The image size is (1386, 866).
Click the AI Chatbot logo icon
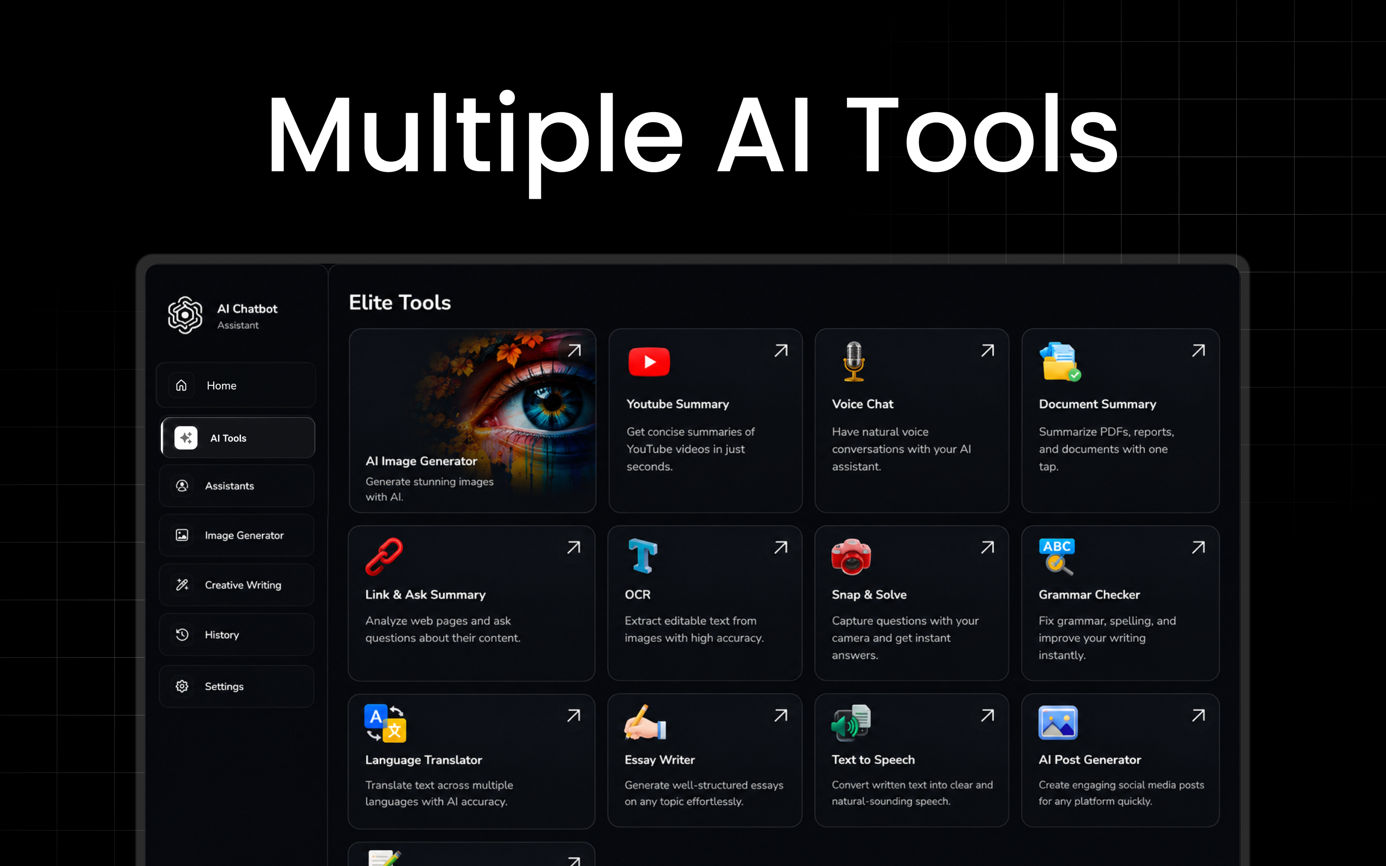click(x=185, y=315)
